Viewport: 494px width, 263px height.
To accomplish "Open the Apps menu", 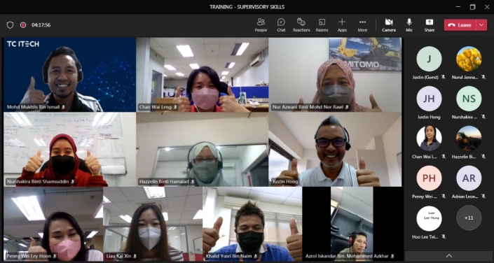I will coord(342,25).
